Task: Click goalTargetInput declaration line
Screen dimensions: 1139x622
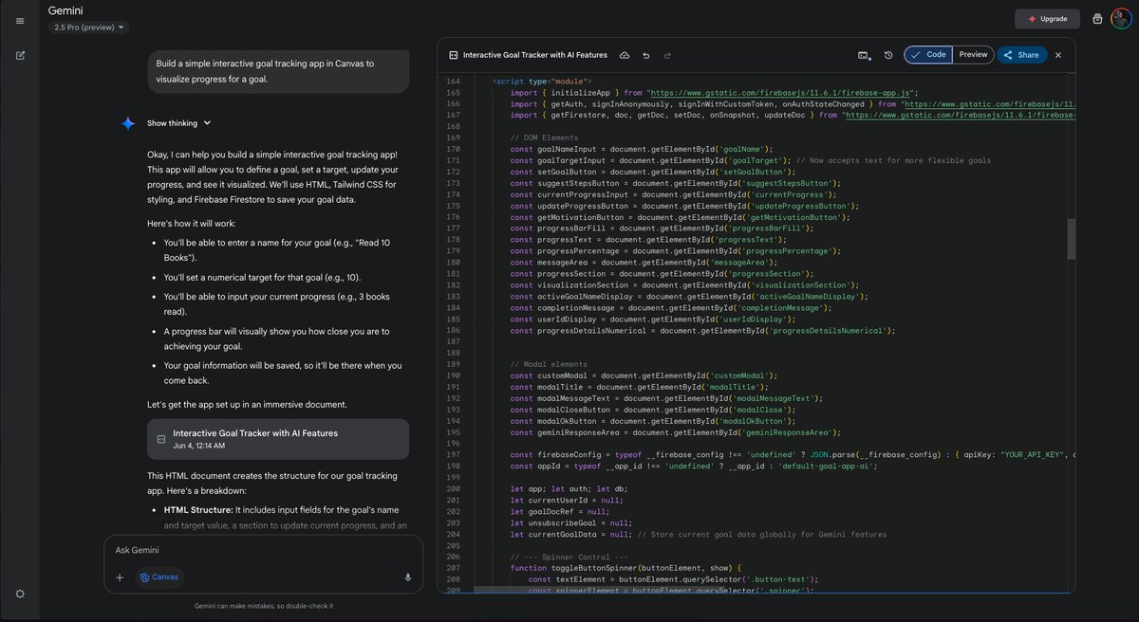Action: point(751,161)
